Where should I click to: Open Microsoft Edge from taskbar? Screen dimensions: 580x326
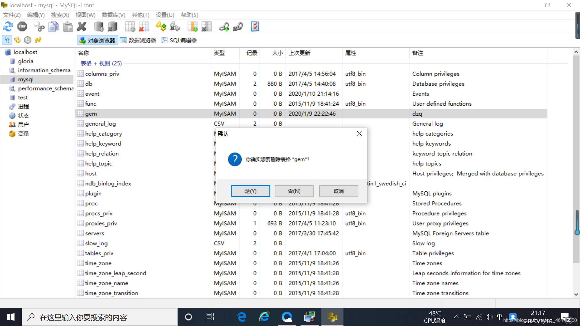(x=242, y=317)
